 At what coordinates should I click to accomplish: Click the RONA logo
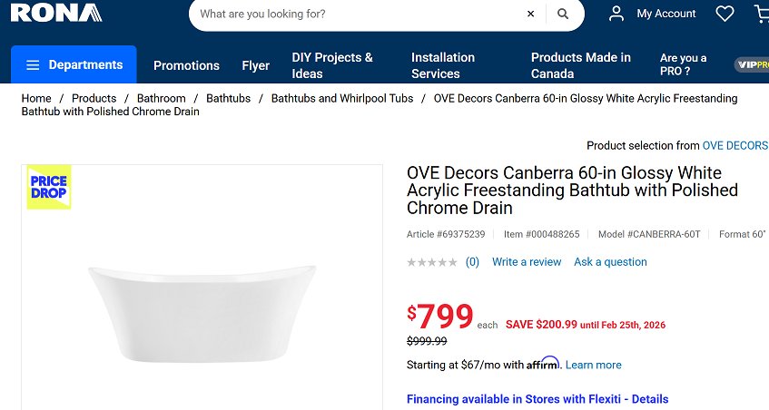tap(56, 13)
